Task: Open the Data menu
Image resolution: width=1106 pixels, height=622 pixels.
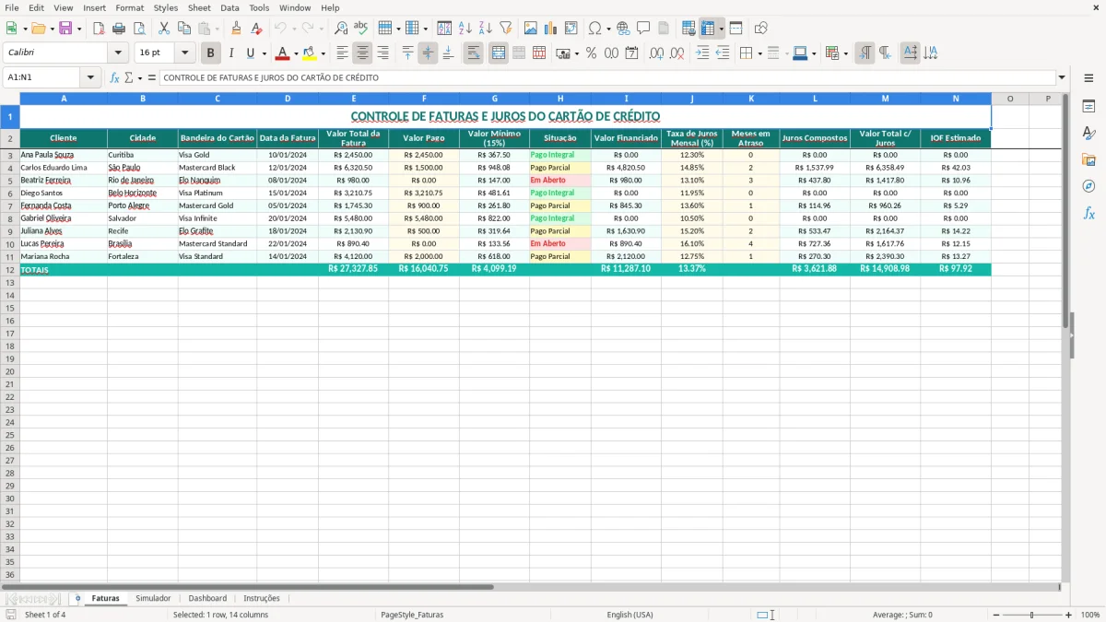Action: tap(229, 7)
